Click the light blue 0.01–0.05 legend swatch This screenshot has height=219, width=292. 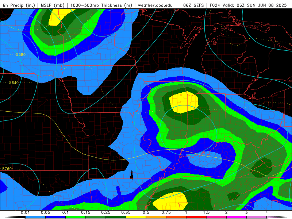point(35,217)
